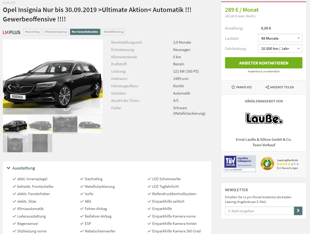Screen dimensions: 310x234
Task: Click the Getriebe value Automatik
Action: pos(181,93)
